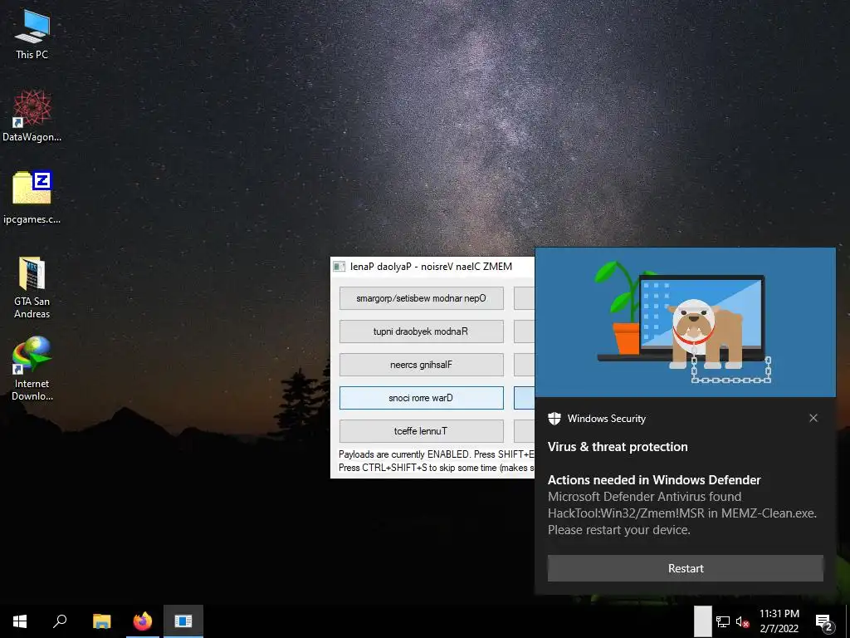Toggle the 'snoci rorre warD' payload button
This screenshot has height=638, width=850.
point(421,398)
